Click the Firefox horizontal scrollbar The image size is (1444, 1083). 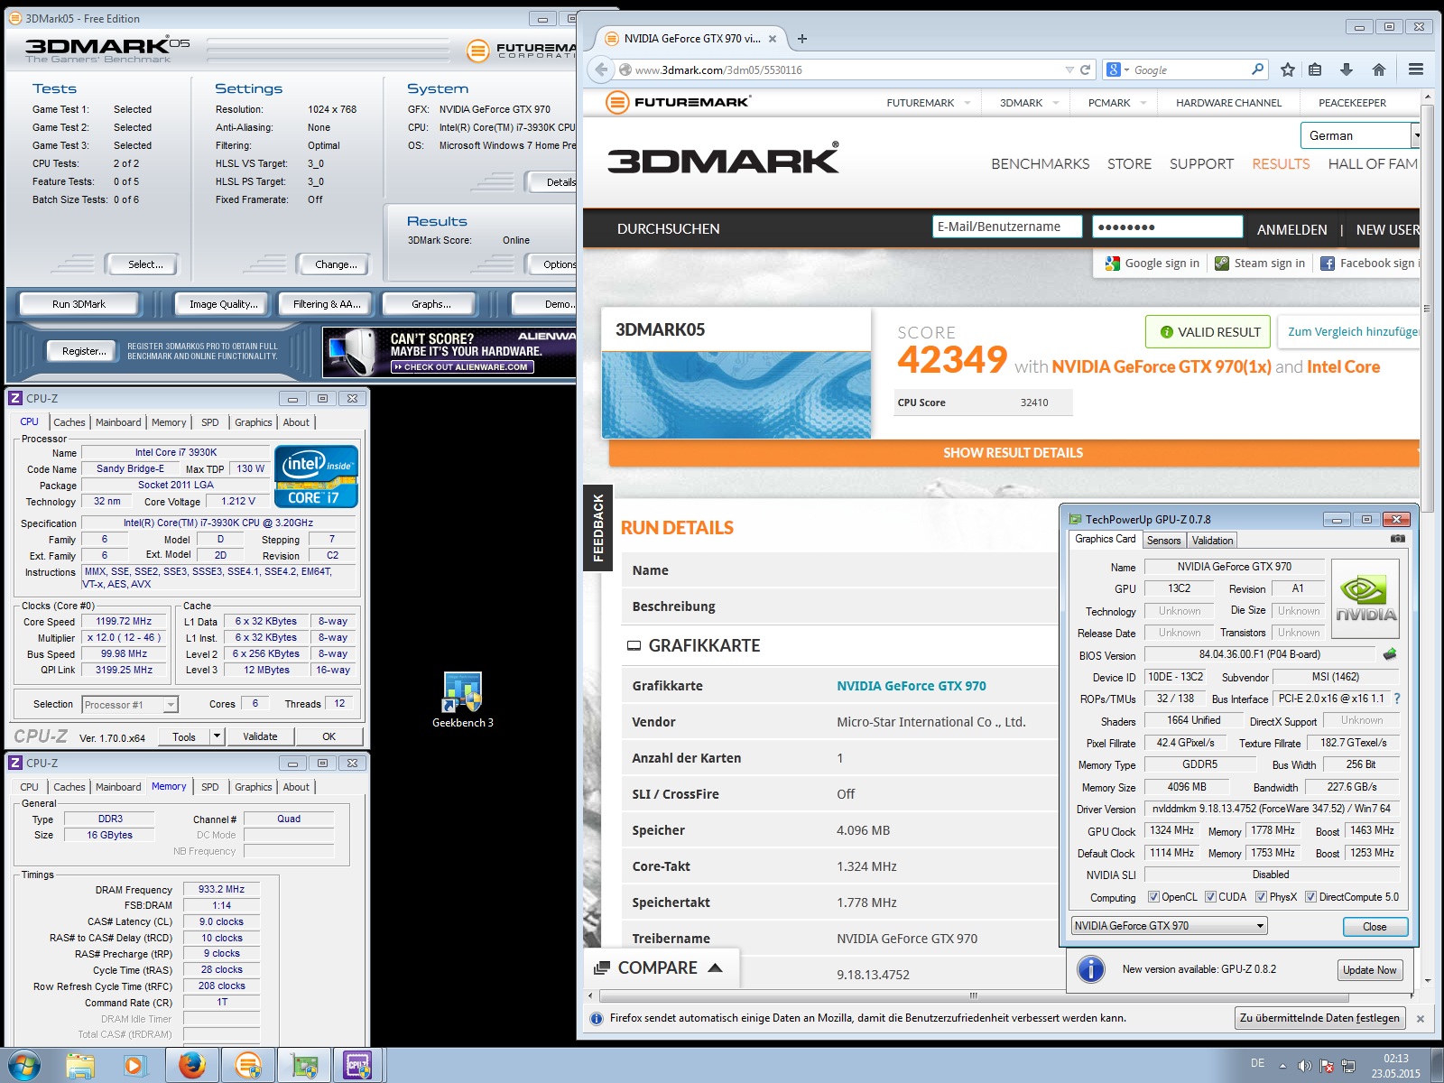click(x=974, y=995)
